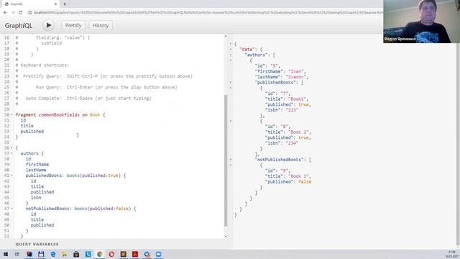Click "isbn" on line 45

click(36, 198)
